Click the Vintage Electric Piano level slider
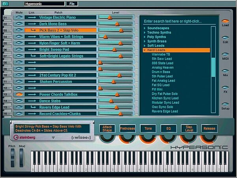237x178 pixels. point(110,17)
